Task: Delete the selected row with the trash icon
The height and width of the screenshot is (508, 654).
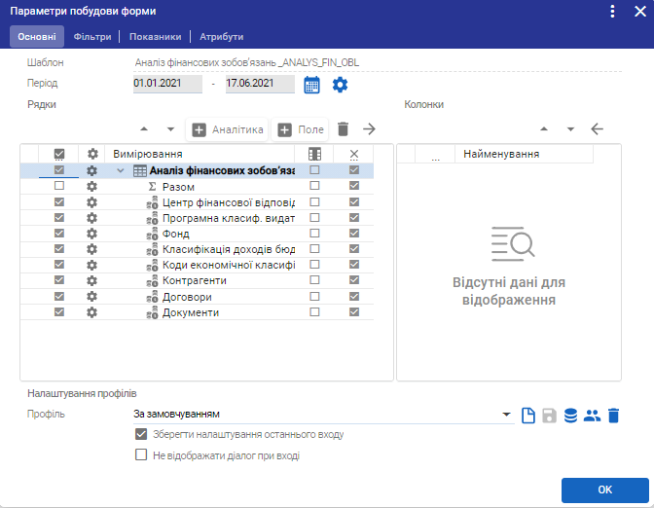Action: pos(343,129)
